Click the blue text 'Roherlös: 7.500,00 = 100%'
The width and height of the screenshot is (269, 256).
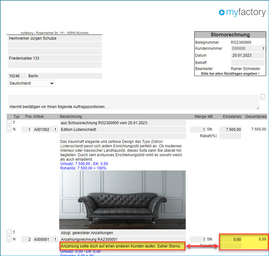[x=83, y=168]
